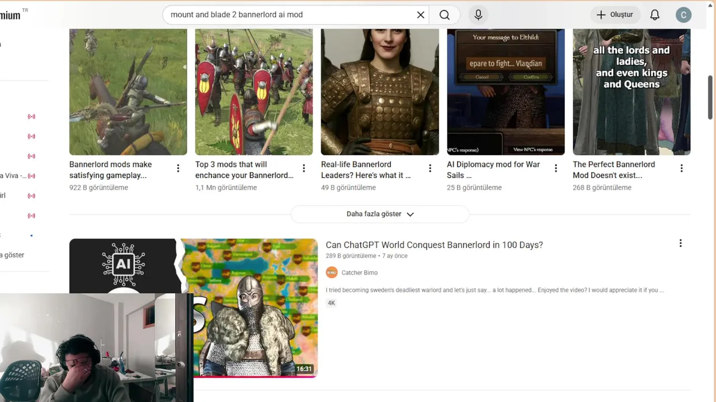Viewport: 716px width, 402px height.
Task: Open options menu for Real-life Bannerlord Leaders short
Action: 430,168
